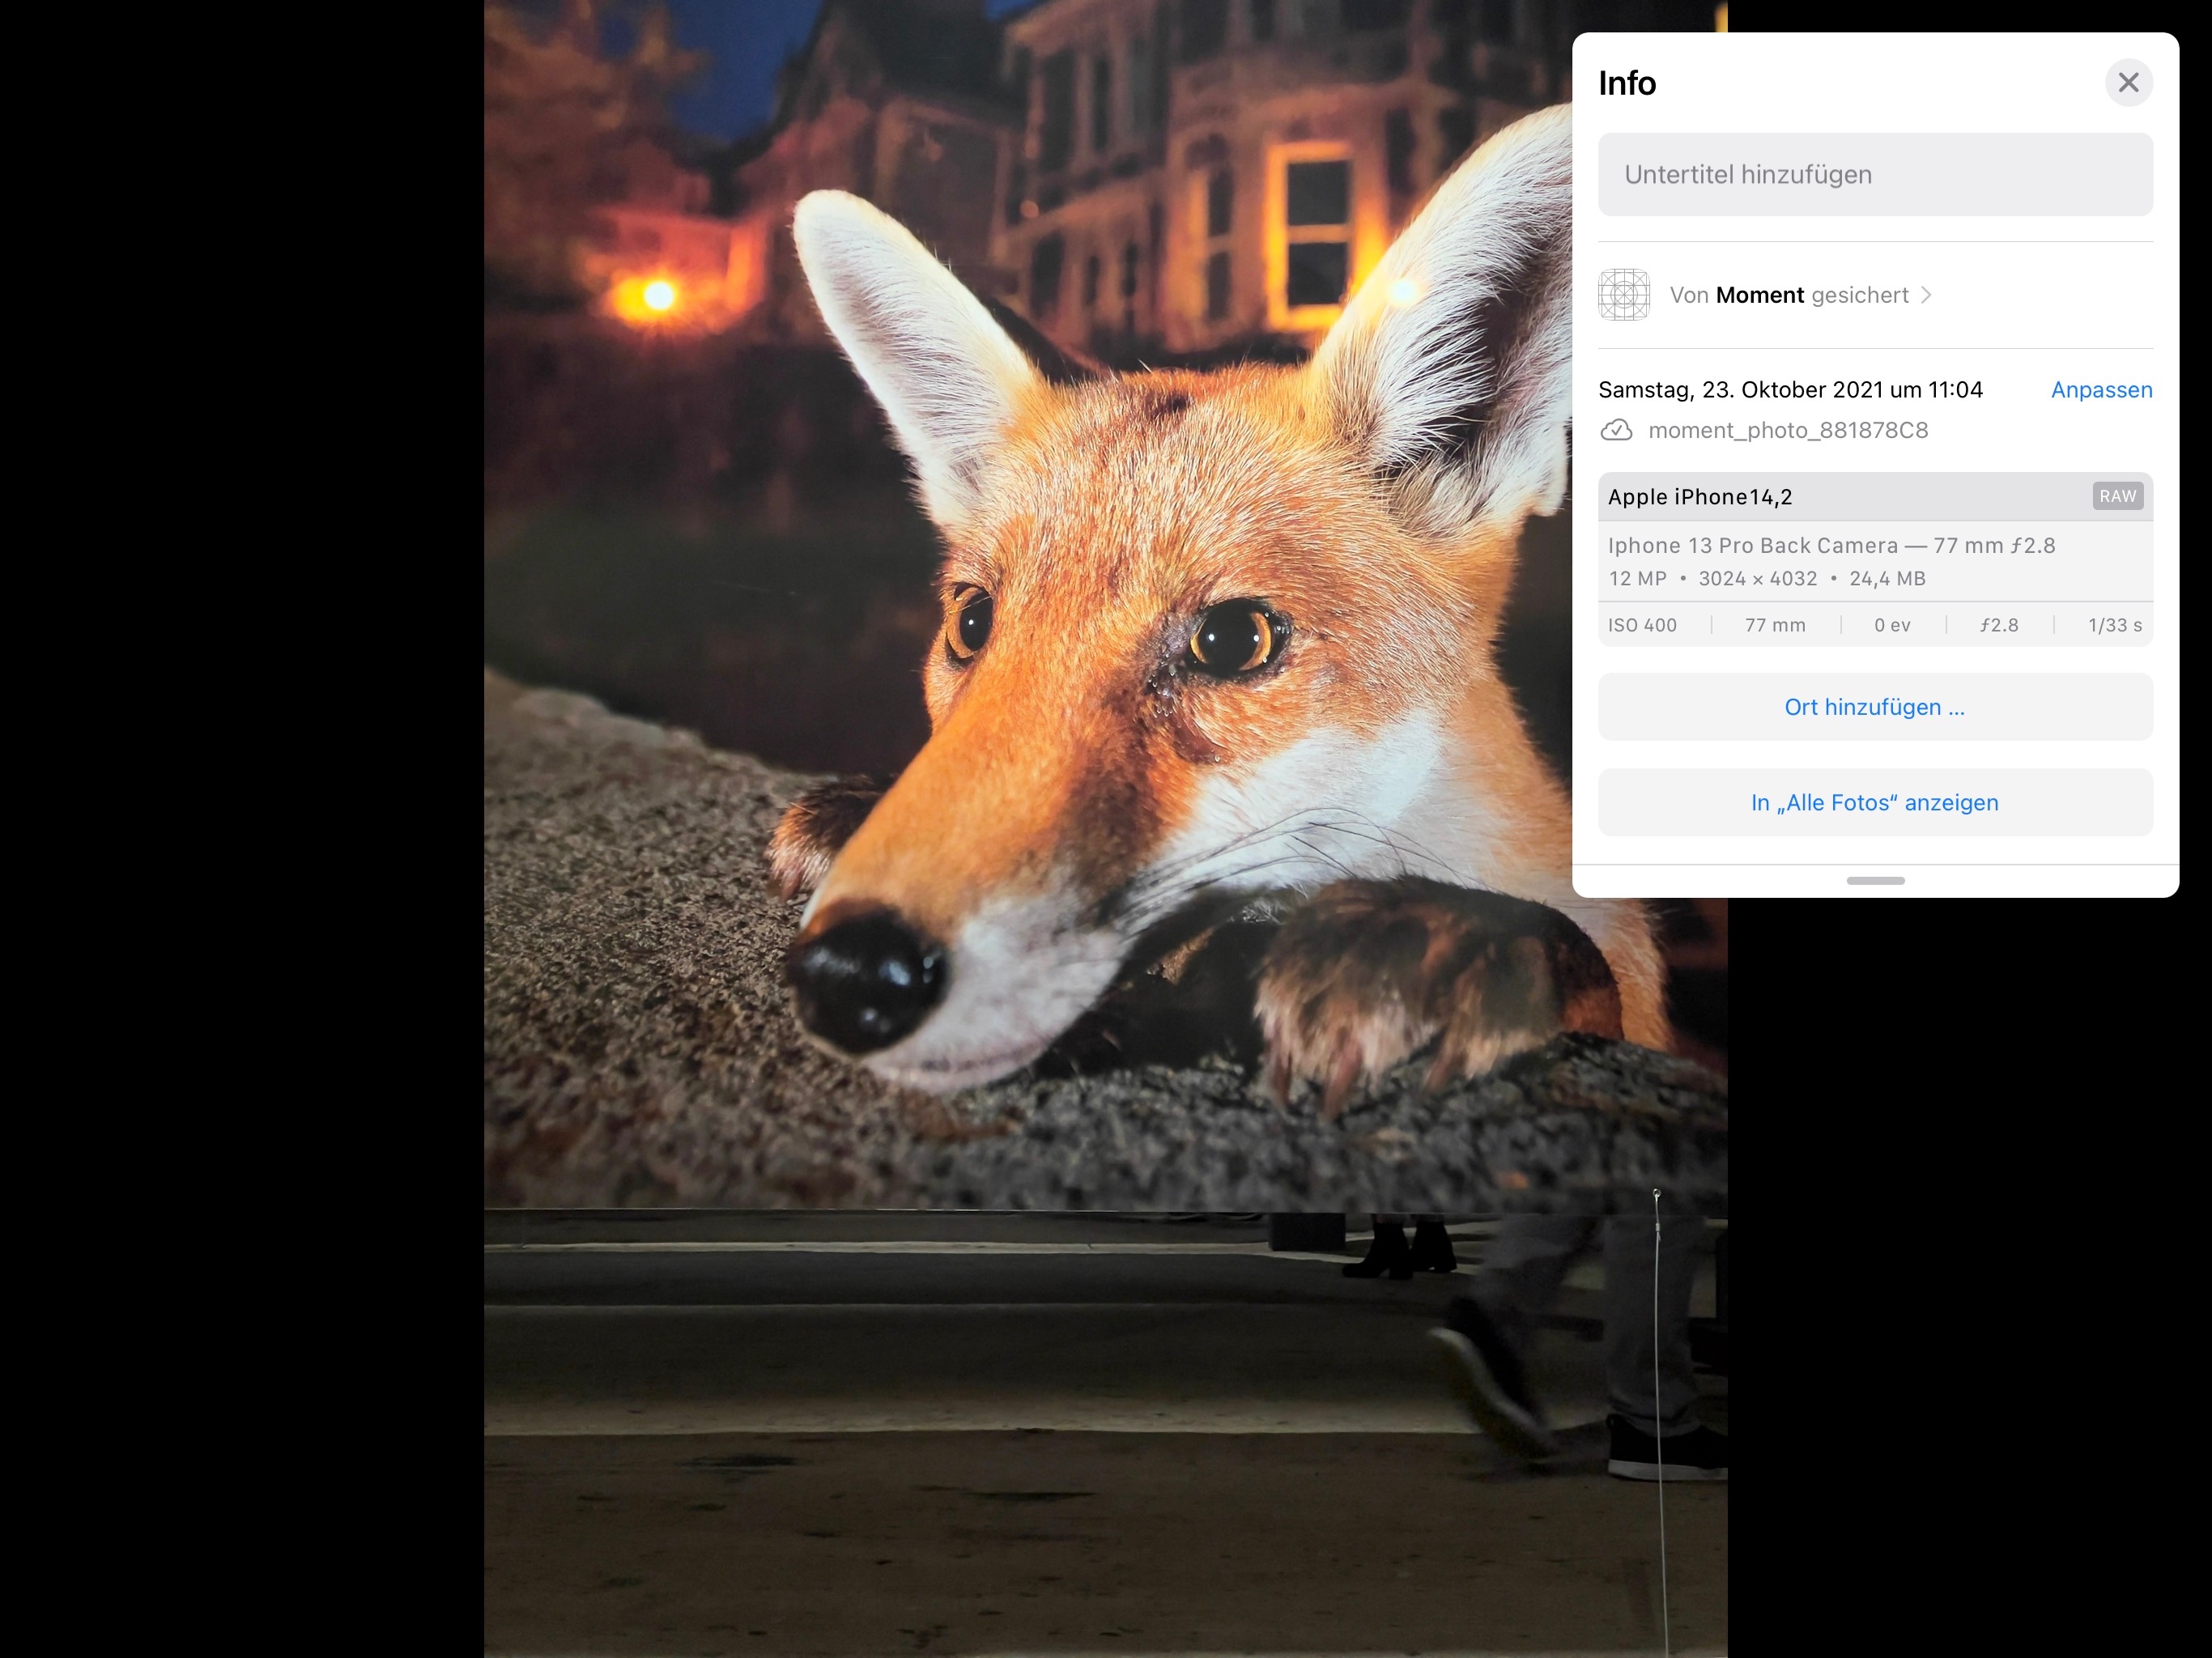Tap the 0 ev exposure value
The height and width of the screenshot is (1658, 2212).
coord(1892,625)
